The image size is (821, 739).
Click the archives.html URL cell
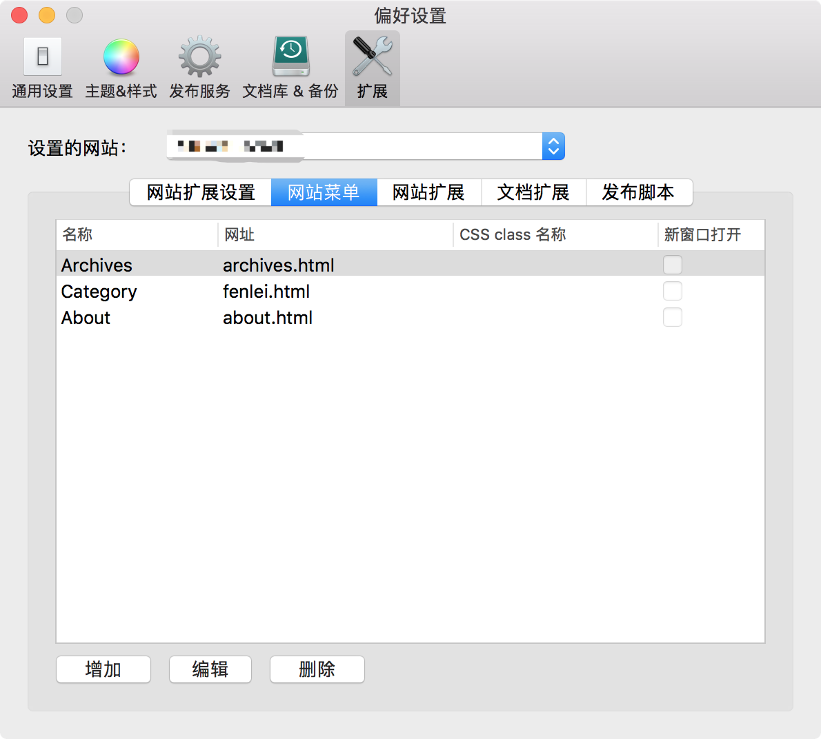point(279,265)
